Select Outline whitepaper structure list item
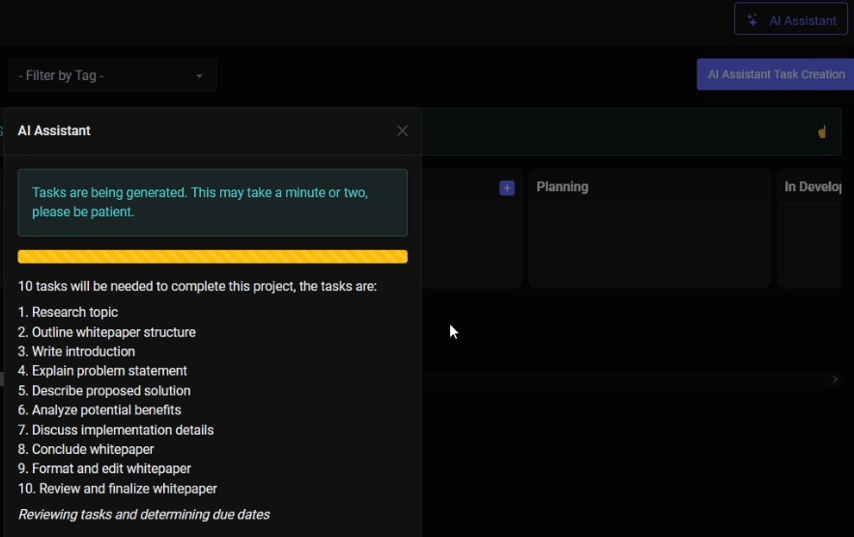 coord(106,332)
